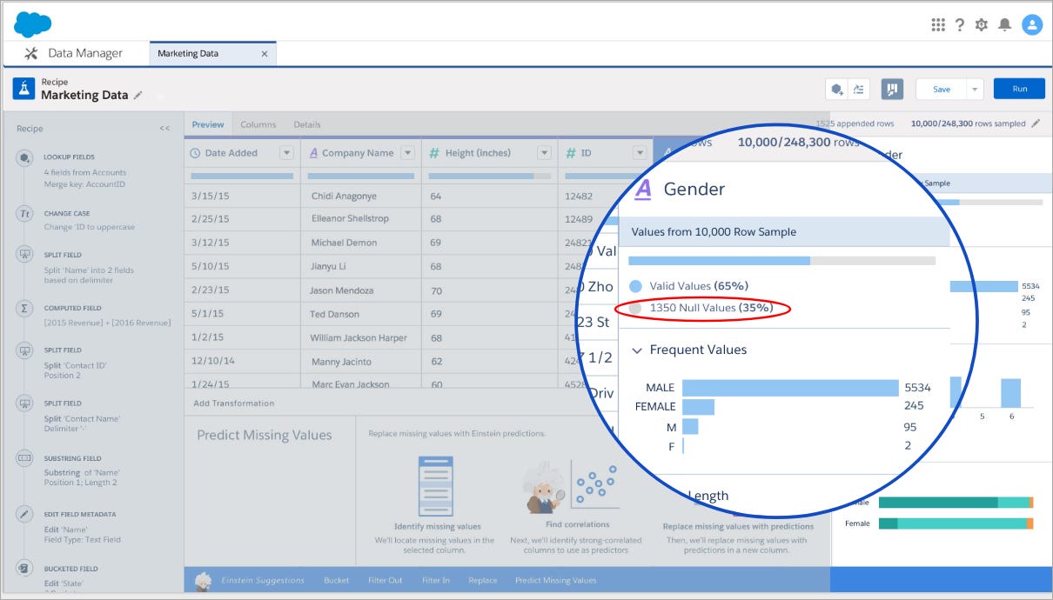The image size is (1053, 600).
Task: View the notifications bell
Action: tap(1004, 24)
